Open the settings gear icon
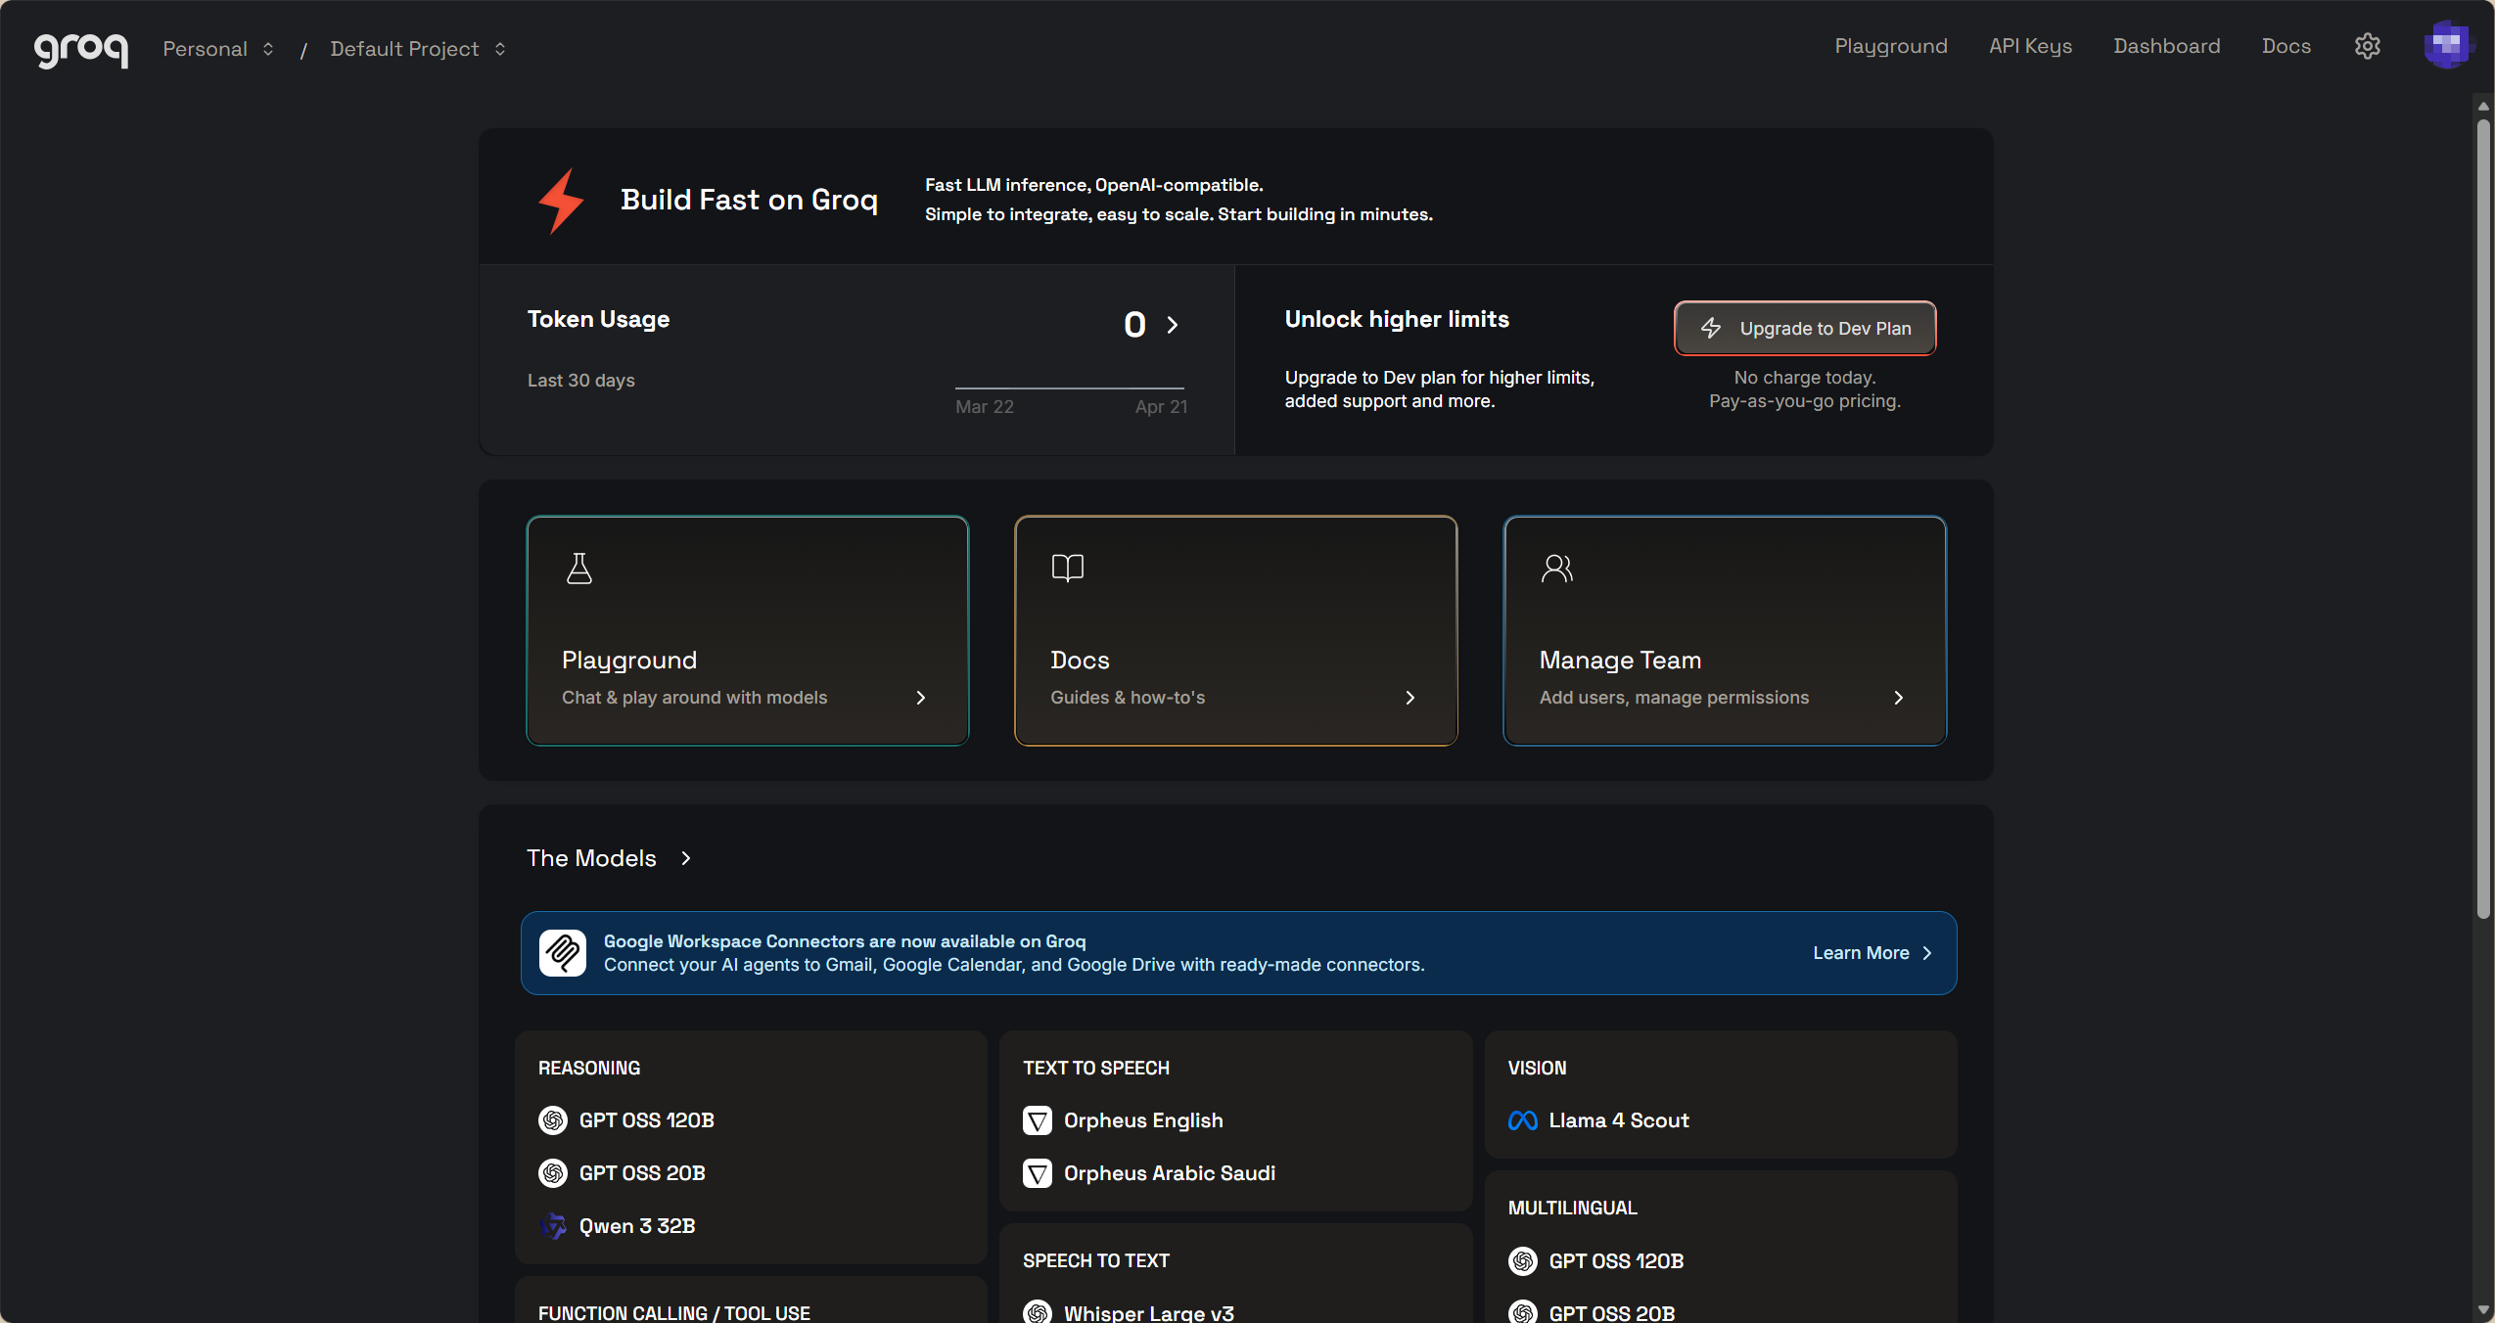 tap(2367, 46)
